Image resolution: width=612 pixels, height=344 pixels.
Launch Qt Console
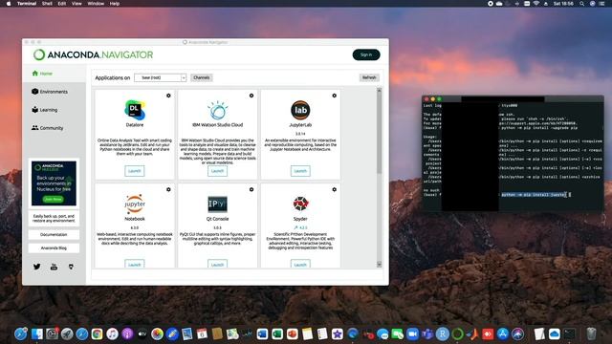(217, 264)
